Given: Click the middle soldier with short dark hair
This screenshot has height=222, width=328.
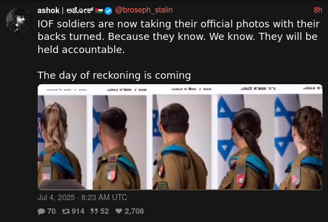Looking at the screenshot, I should [x=182, y=142].
